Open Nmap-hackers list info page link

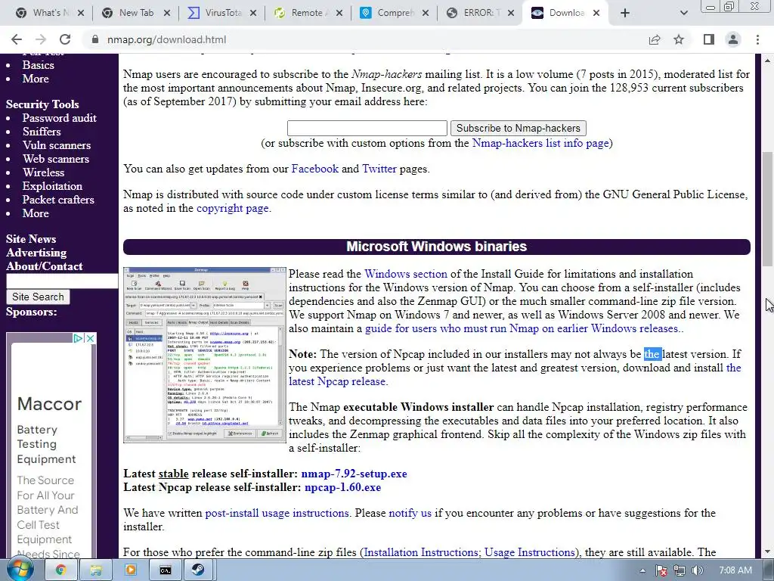click(540, 143)
